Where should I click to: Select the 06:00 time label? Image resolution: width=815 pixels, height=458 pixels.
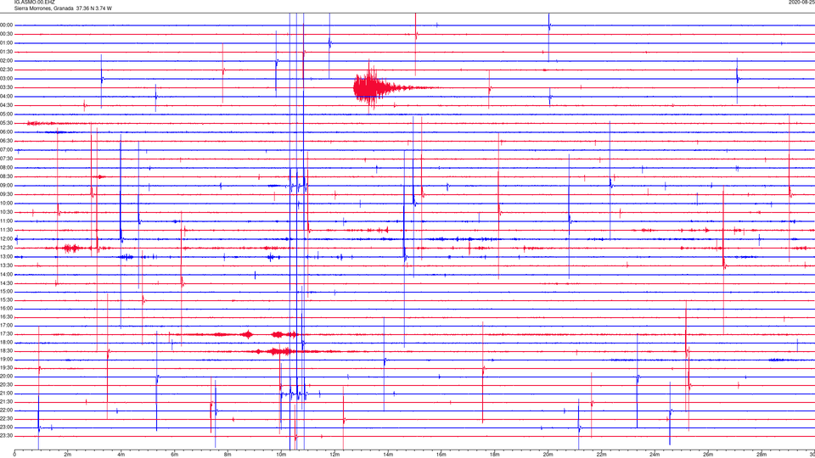pyautogui.click(x=7, y=131)
